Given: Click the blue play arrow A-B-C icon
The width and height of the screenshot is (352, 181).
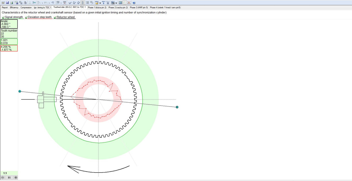Looking at the screenshot, I should point(104,2).
